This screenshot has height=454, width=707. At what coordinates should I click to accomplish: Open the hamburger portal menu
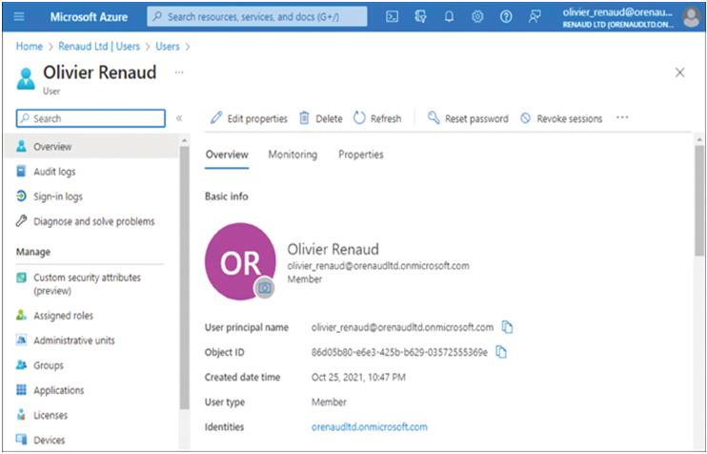[x=19, y=17]
